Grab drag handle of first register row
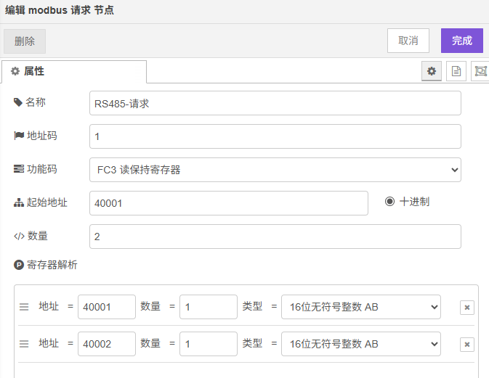This screenshot has height=378, width=489. 24,307
